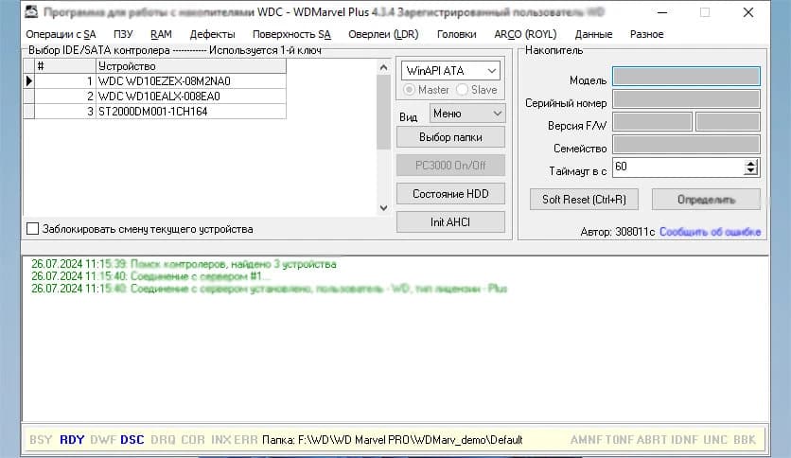791x458 pixels.
Task: Click the Устройство column header
Action: [191, 66]
